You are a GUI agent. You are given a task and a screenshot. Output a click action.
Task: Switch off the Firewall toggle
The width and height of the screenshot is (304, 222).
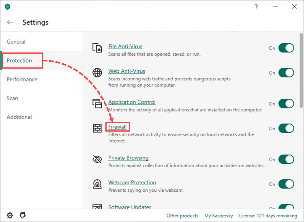click(286, 128)
